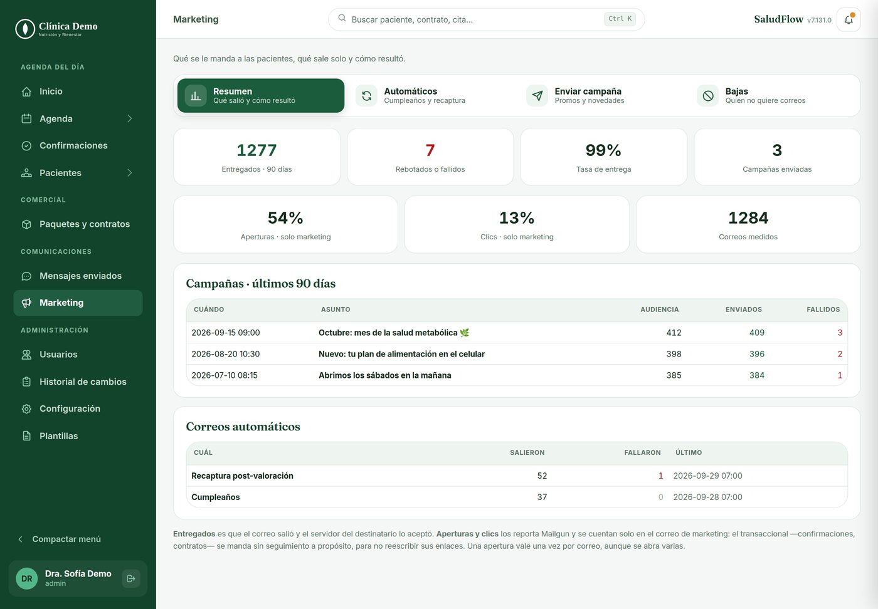878x609 pixels.
Task: Expand the Pacientes submenu chevron
Action: (x=130, y=173)
